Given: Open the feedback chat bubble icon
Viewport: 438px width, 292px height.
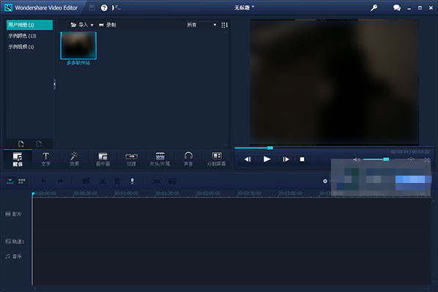Looking at the screenshot, I should click(x=397, y=8).
